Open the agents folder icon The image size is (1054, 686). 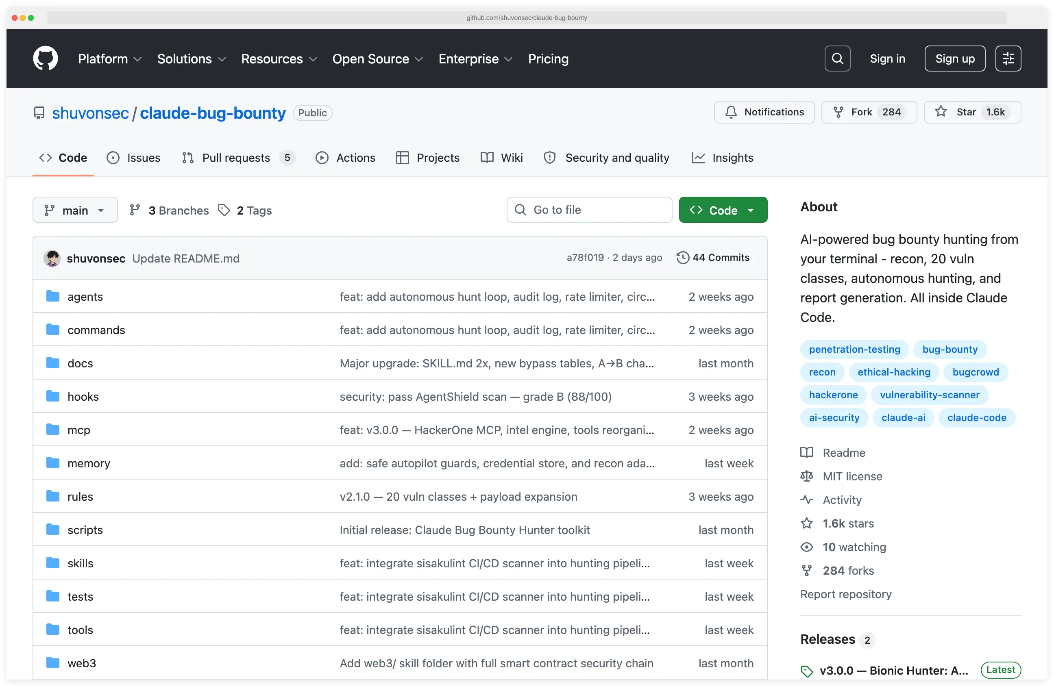click(x=52, y=296)
